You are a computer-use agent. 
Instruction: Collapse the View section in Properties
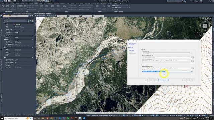[x=32, y=48]
